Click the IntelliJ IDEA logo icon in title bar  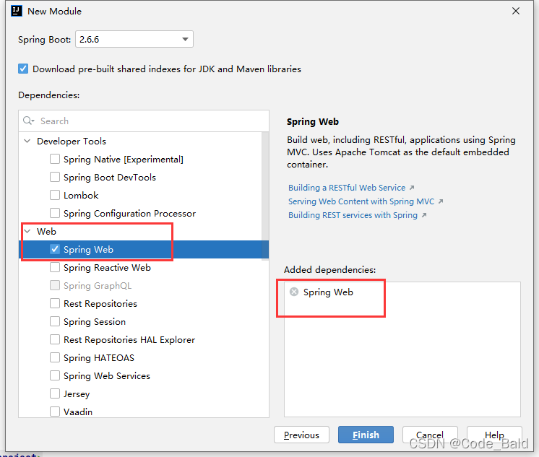[16, 11]
